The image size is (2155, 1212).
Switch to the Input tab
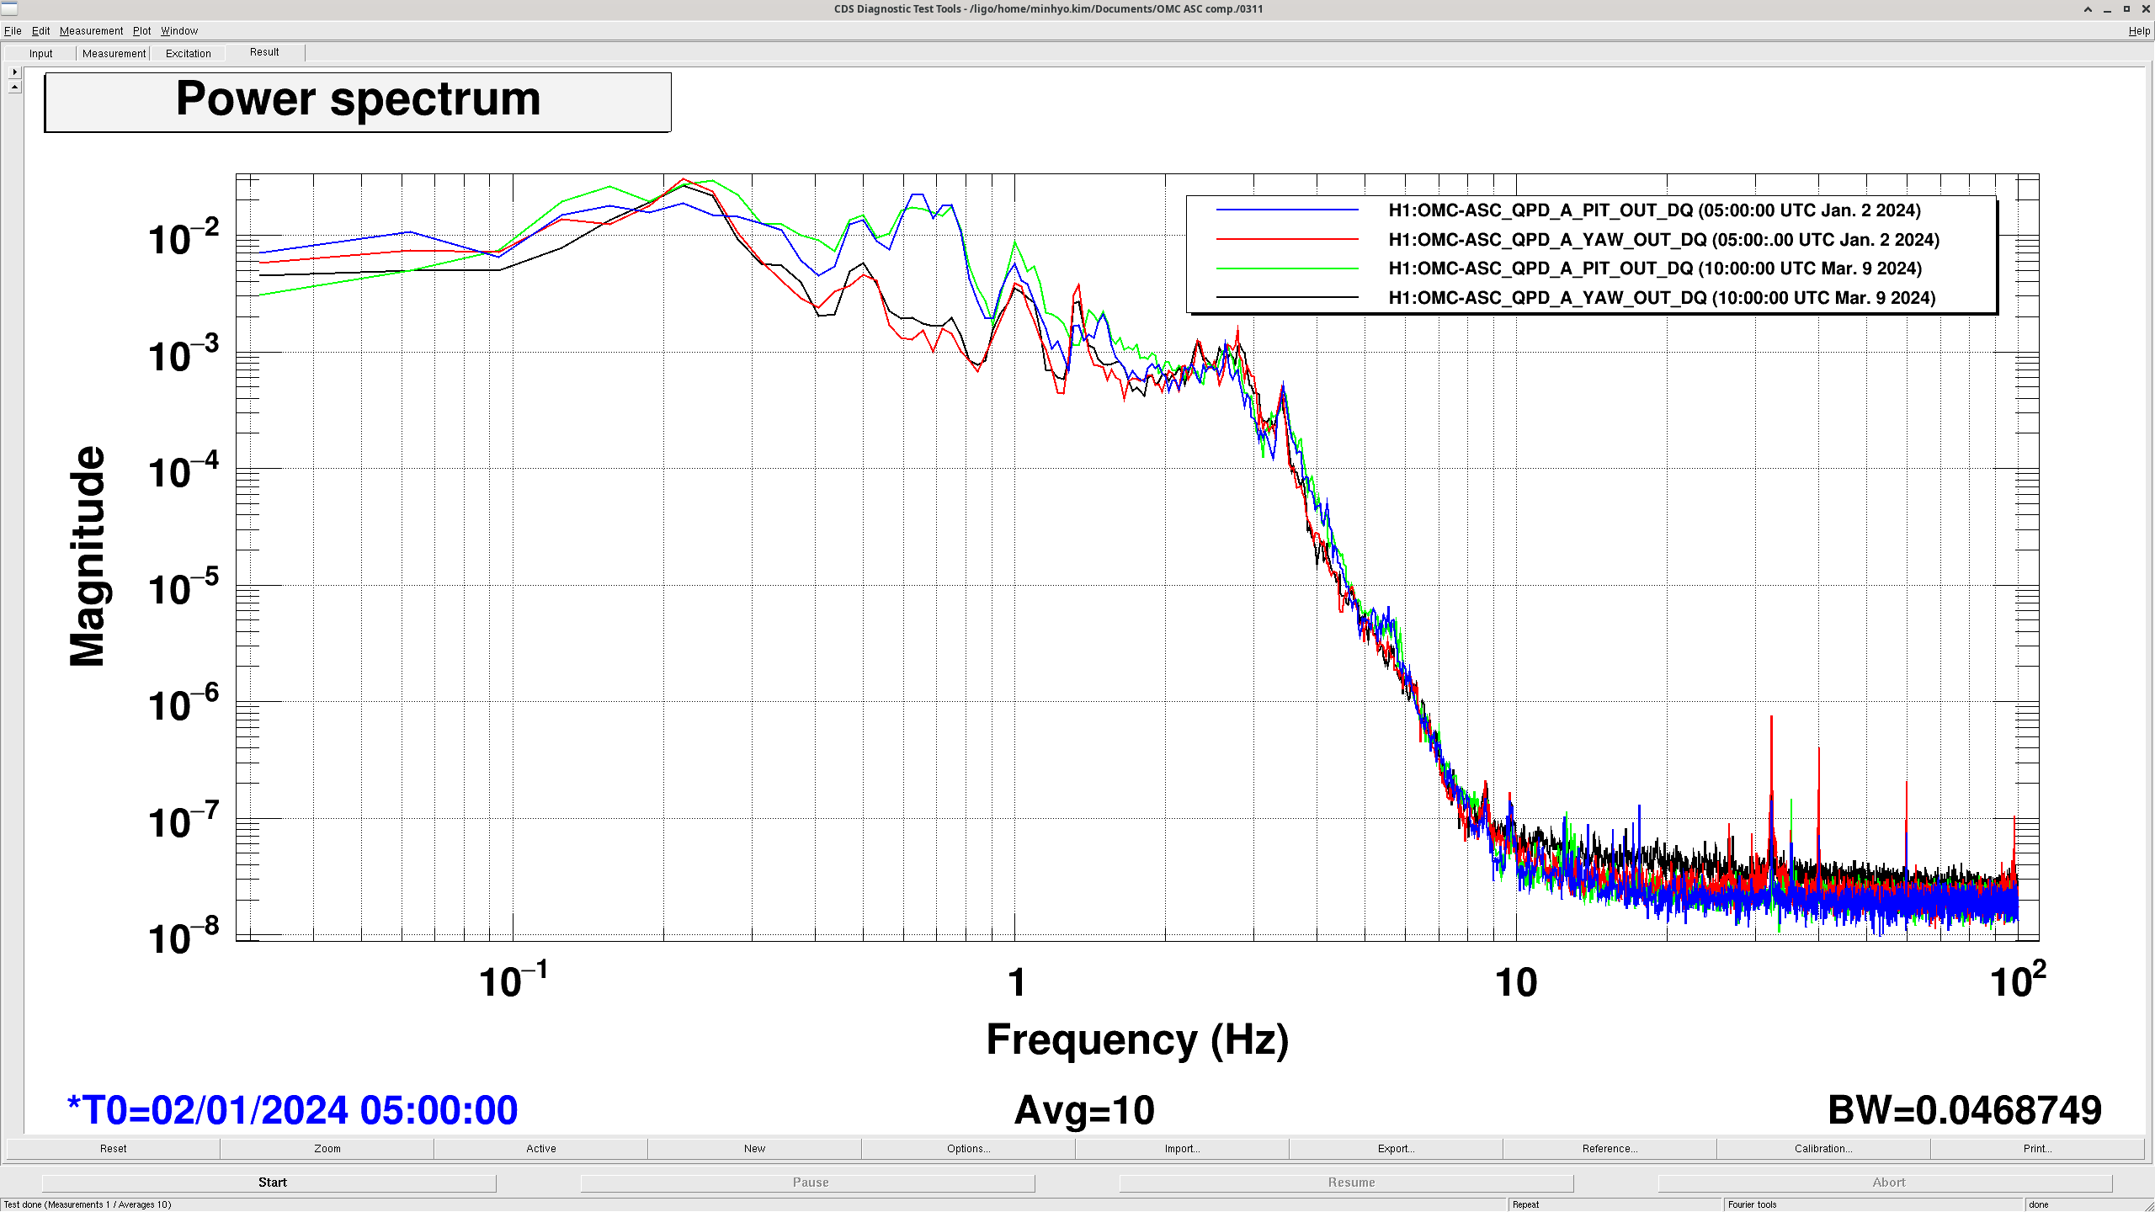click(40, 54)
